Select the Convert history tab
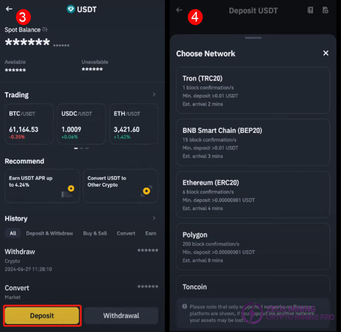 126,233
